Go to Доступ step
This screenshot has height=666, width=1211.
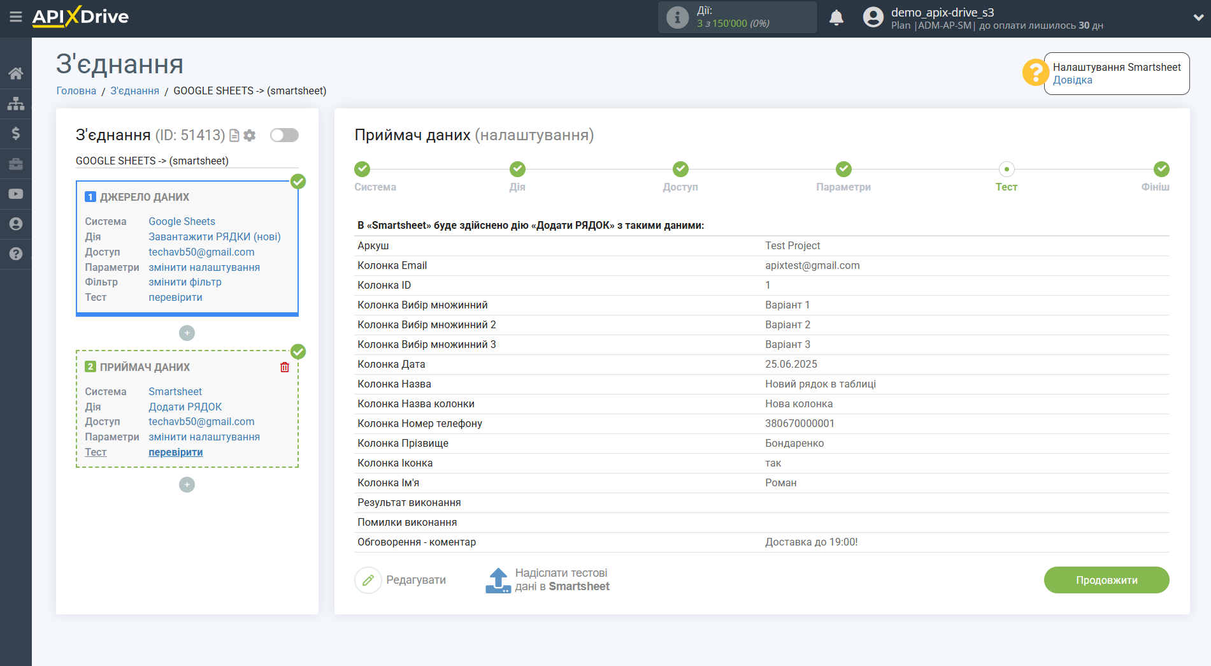680,169
